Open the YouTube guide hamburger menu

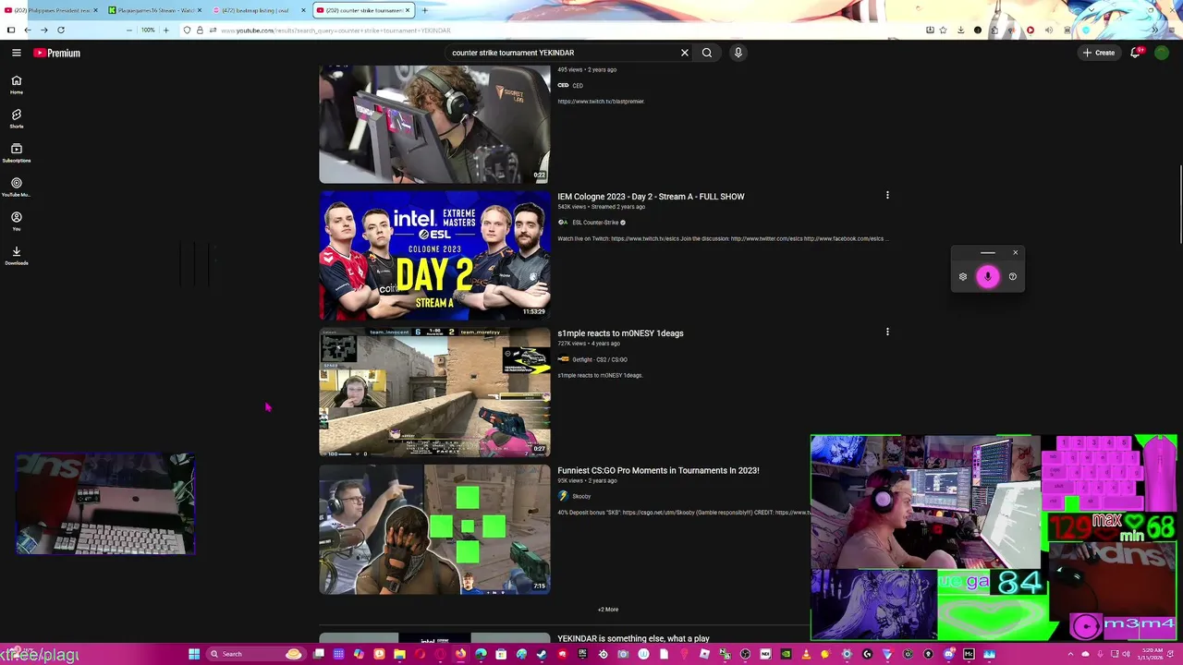(16, 53)
